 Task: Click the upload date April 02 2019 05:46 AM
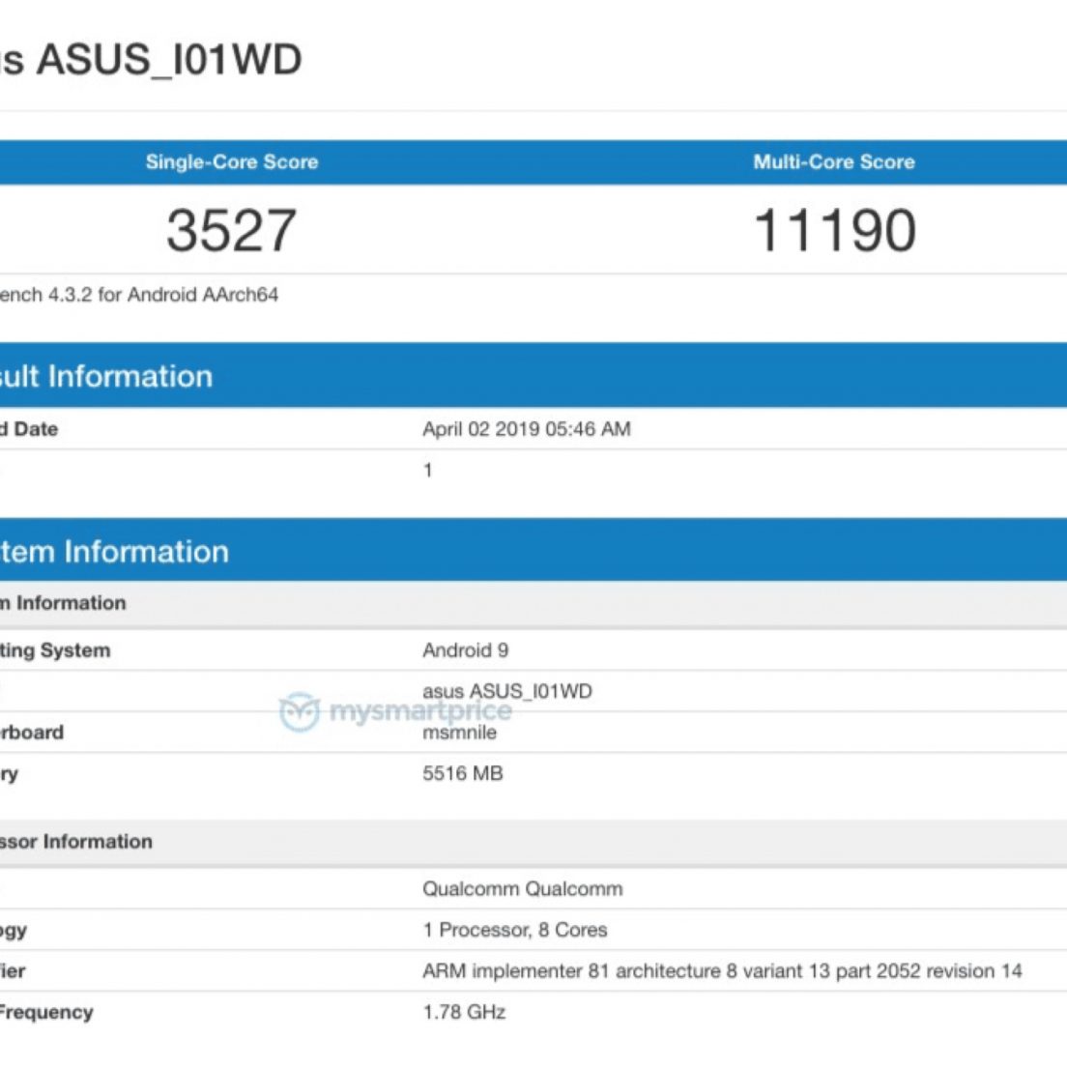(x=527, y=429)
